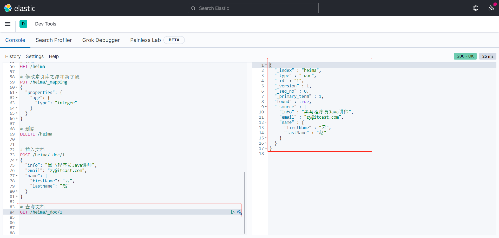
Task: Open the console History
Action: click(x=13, y=56)
